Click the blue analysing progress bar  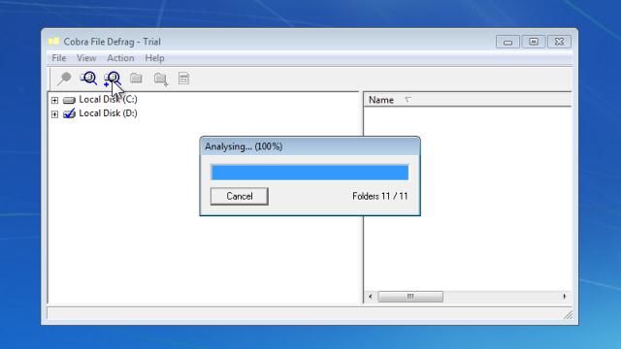(310, 173)
